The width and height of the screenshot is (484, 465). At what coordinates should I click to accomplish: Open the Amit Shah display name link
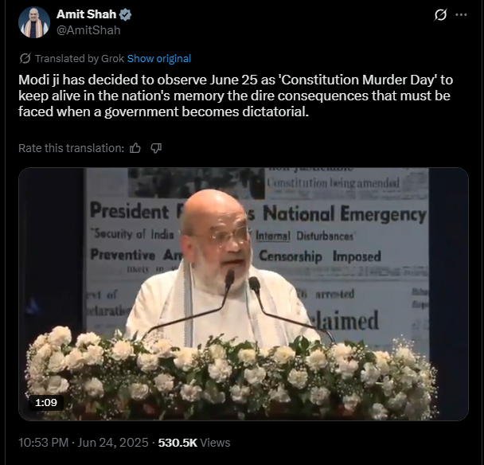coord(86,15)
